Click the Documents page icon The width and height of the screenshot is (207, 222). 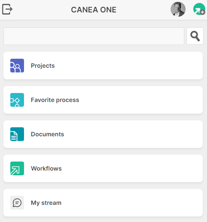(17, 134)
